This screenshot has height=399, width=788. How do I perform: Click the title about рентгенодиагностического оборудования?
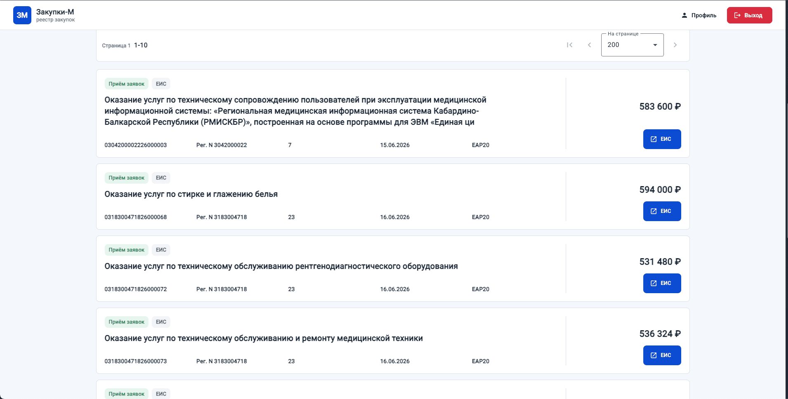(x=281, y=266)
